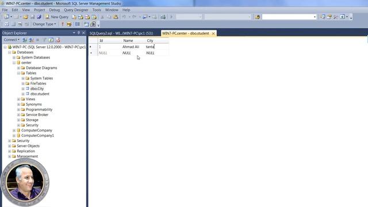Viewport: 368px width, 207px height.
Task: Open the Edit menu
Action: point(15,10)
